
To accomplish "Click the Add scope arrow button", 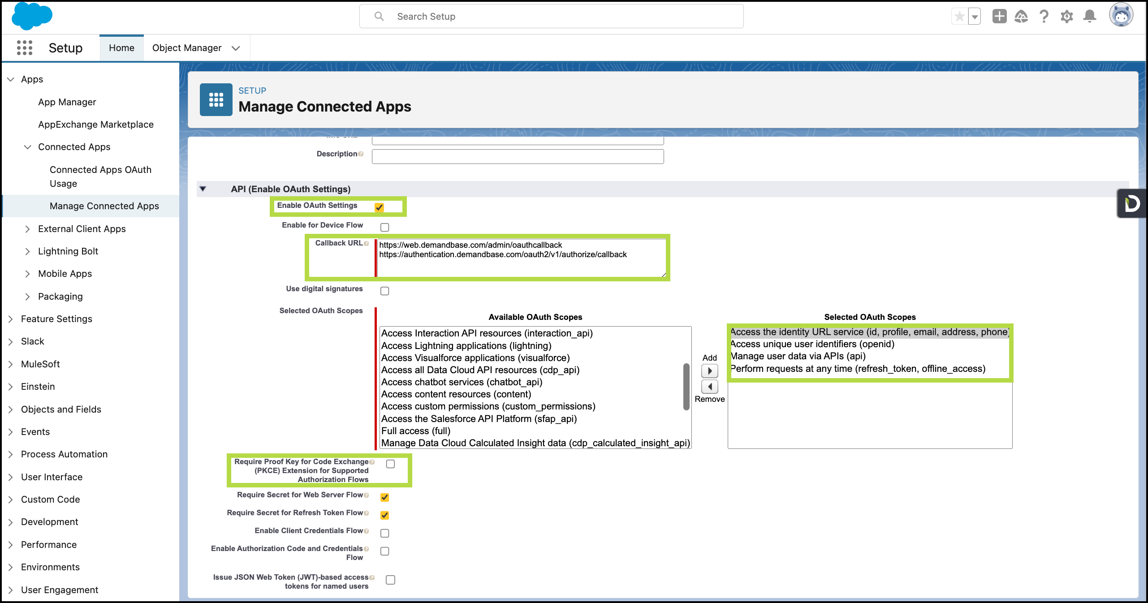I will click(710, 371).
